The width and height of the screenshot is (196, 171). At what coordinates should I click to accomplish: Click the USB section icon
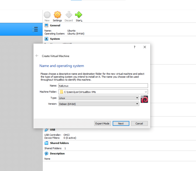[46, 130]
